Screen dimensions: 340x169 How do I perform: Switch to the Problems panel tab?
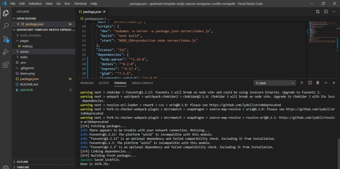point(87,83)
